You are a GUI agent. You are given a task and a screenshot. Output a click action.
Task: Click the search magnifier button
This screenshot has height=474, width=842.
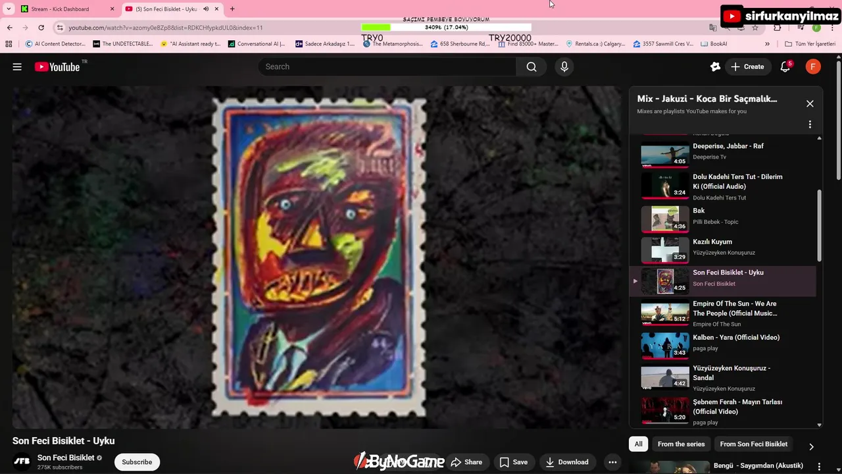tap(532, 66)
